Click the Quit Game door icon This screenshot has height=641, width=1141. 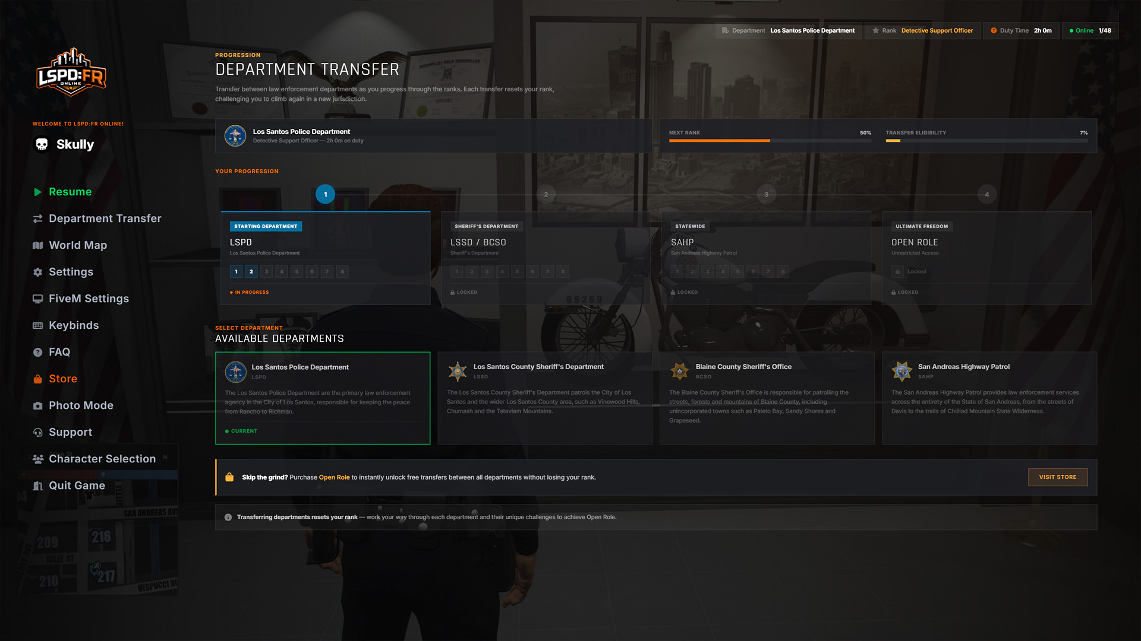(x=37, y=485)
